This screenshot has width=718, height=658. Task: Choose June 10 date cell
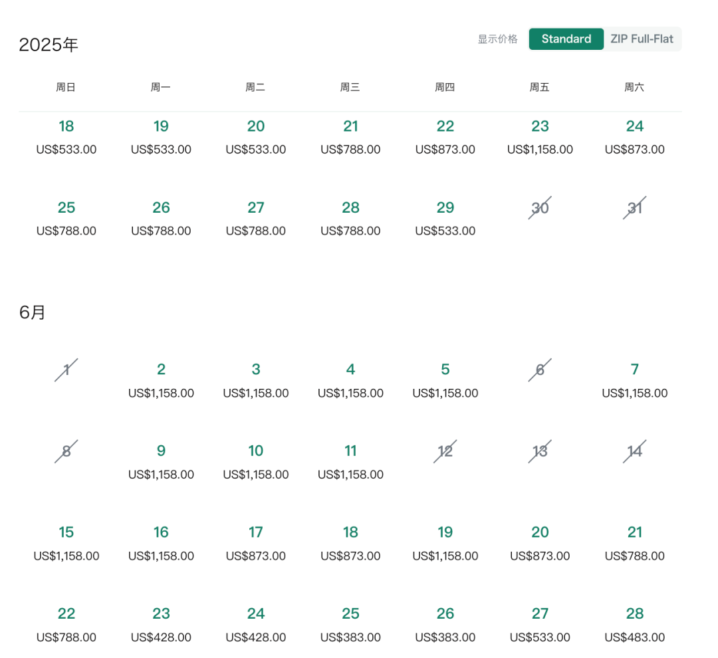256,462
